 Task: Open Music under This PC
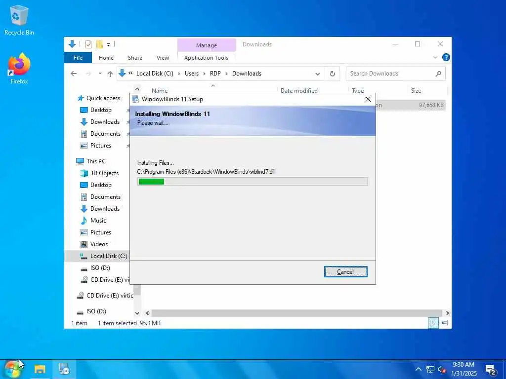[93, 221]
